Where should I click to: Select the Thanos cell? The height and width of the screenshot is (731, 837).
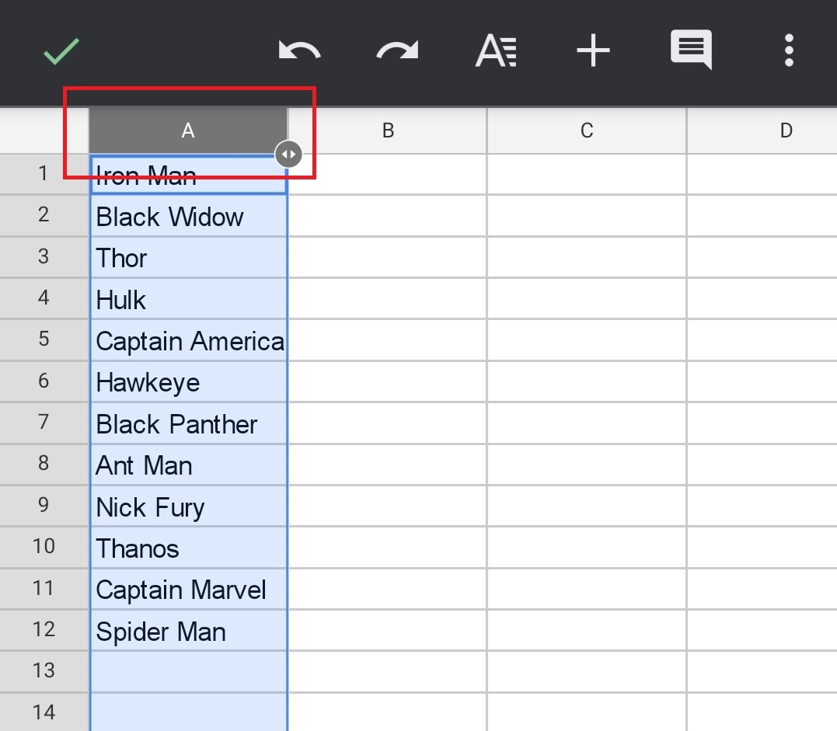188,548
